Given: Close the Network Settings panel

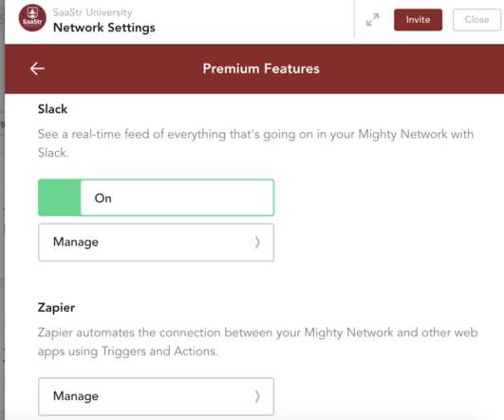Looking at the screenshot, I should (476, 20).
